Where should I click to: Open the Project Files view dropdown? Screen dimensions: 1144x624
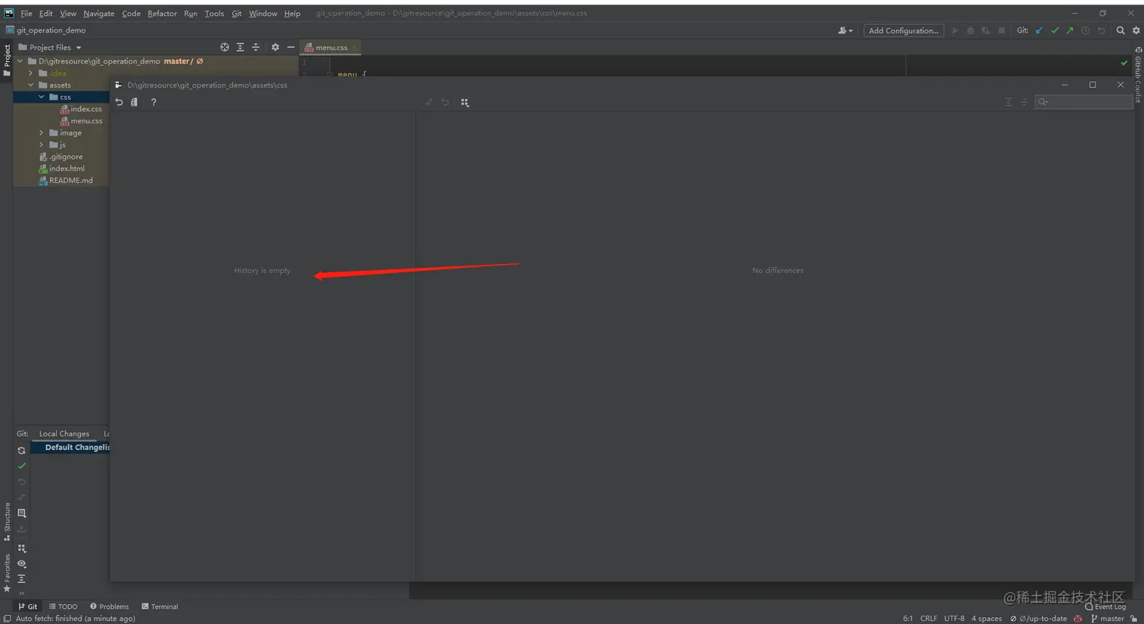click(50, 47)
